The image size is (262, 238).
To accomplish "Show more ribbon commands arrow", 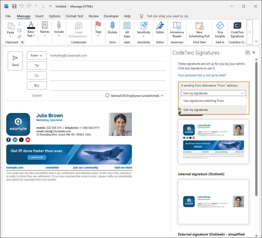I will coord(250,32).
